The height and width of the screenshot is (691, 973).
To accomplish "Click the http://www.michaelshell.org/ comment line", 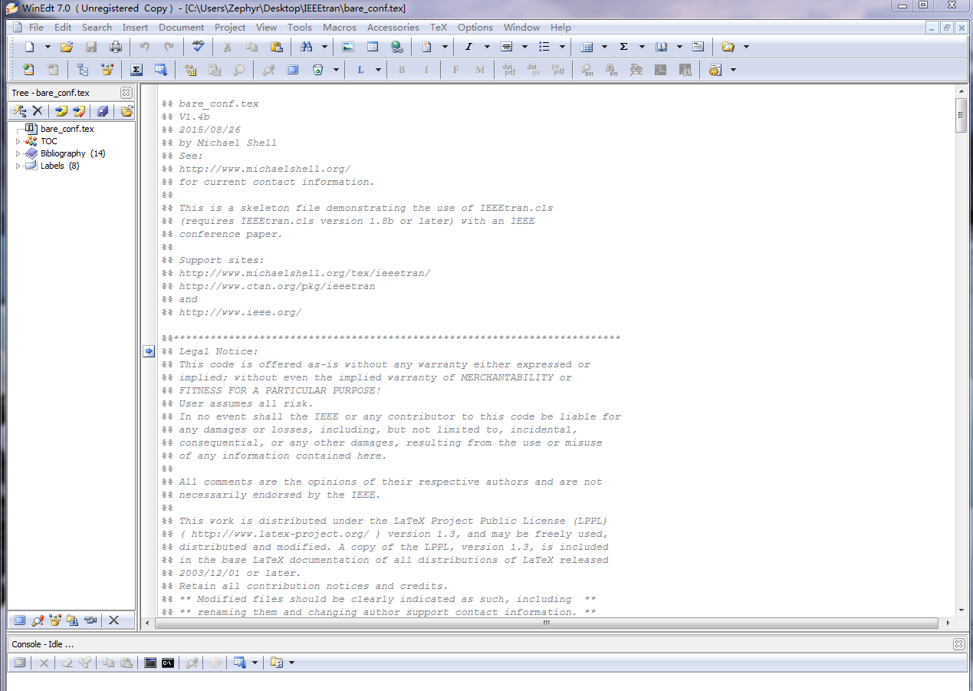I will tap(256, 169).
